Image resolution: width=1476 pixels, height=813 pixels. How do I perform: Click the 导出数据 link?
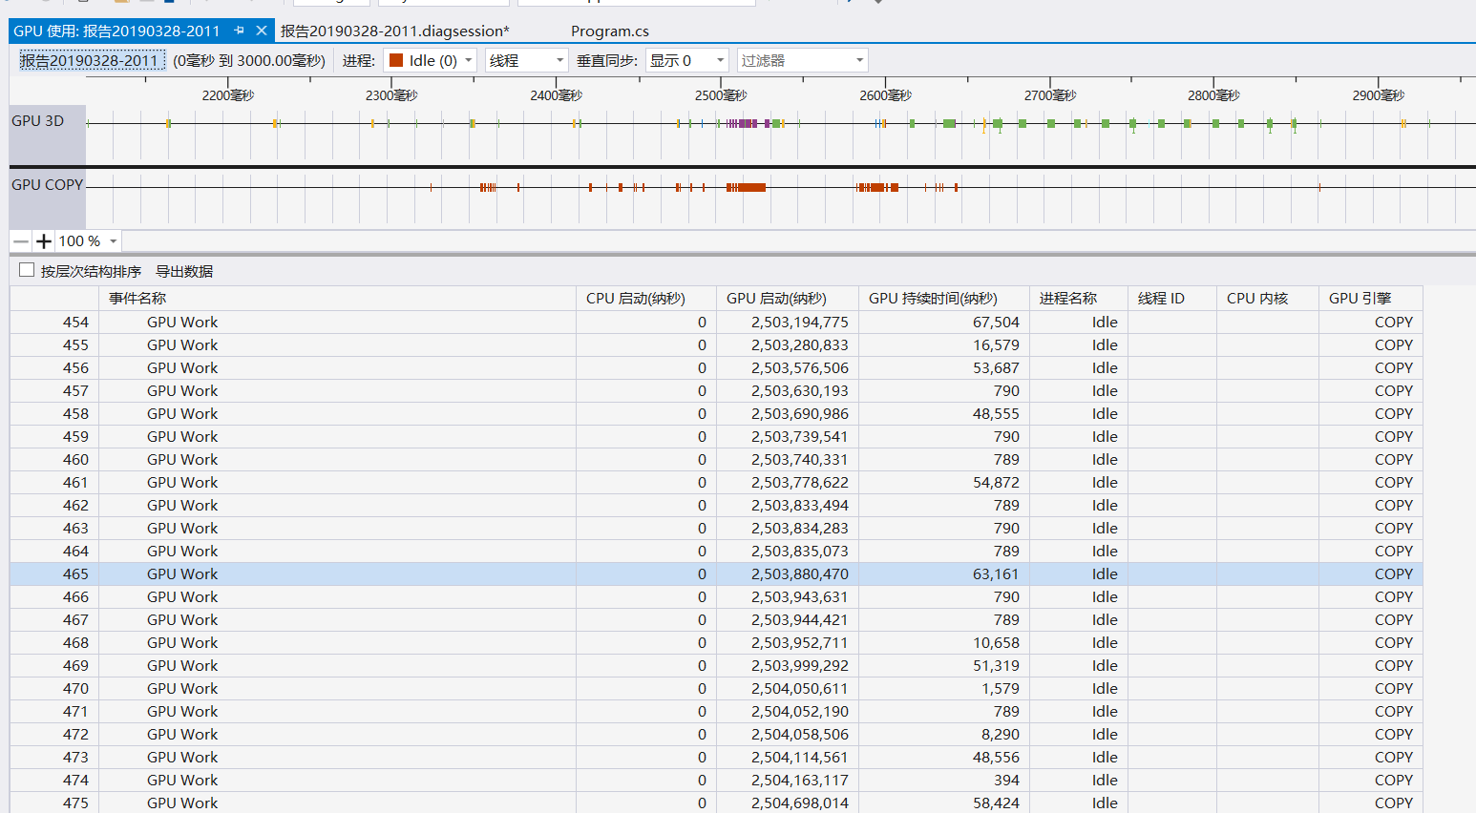tap(184, 271)
